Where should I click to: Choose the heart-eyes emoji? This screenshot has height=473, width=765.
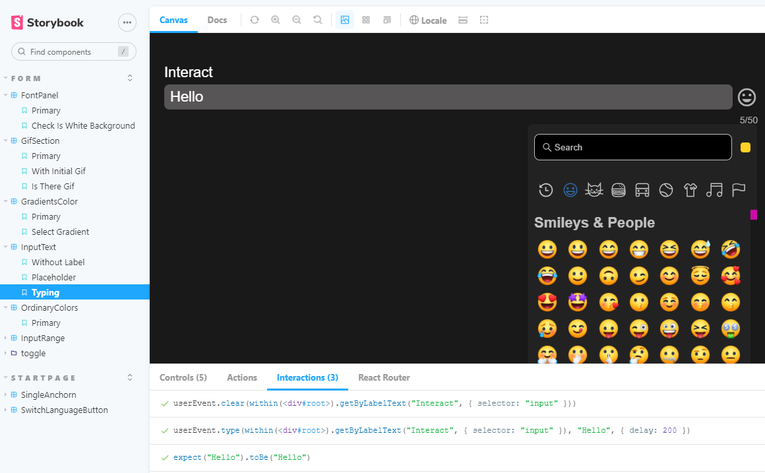(547, 302)
